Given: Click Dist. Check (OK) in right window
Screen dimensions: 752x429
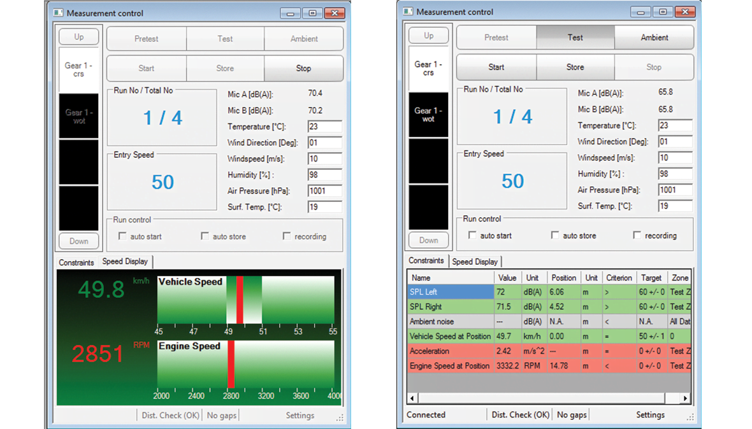Looking at the screenshot, I should [x=521, y=414].
